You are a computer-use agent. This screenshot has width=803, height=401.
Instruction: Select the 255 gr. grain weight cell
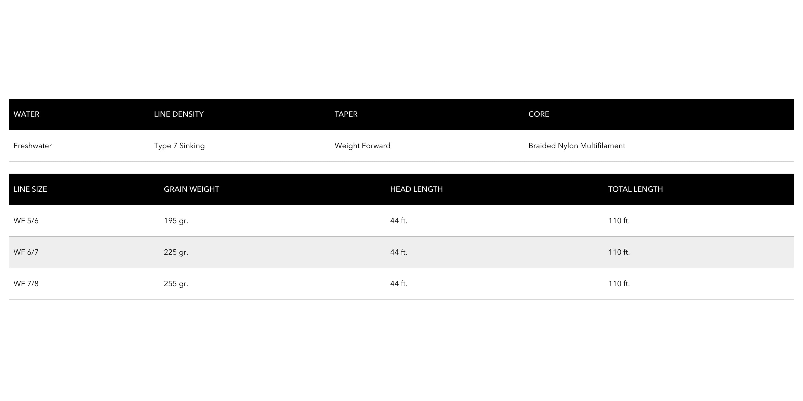point(176,284)
